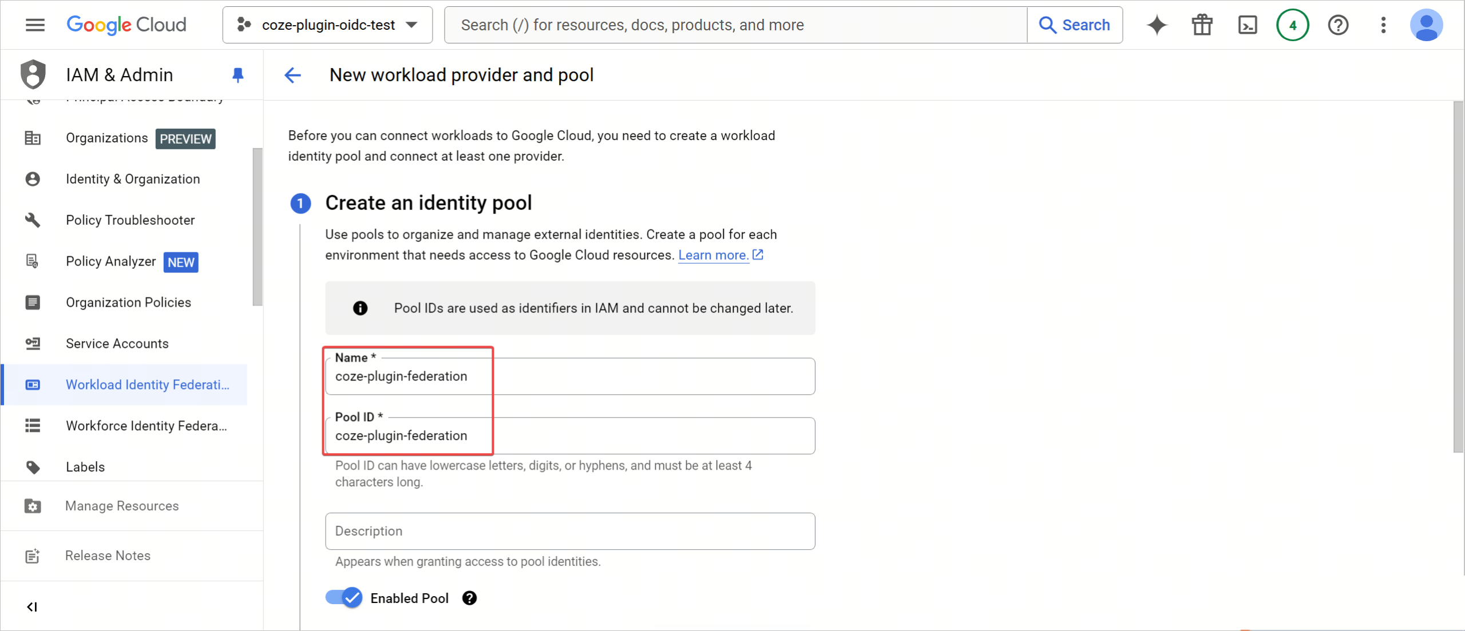The image size is (1465, 631).
Task: Go back using the blue arrow
Action: [292, 75]
